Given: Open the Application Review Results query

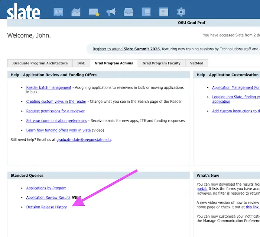Looking at the screenshot, I should [48, 198].
